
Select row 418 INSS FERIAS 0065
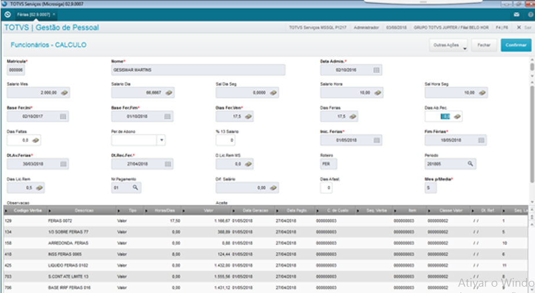pos(265,254)
